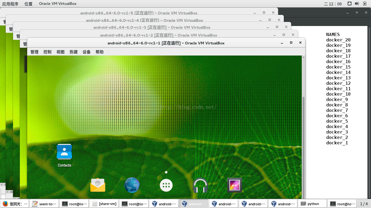Open the 帮助 menu
Image resolution: width=371 pixels, height=208 pixels.
point(100,52)
